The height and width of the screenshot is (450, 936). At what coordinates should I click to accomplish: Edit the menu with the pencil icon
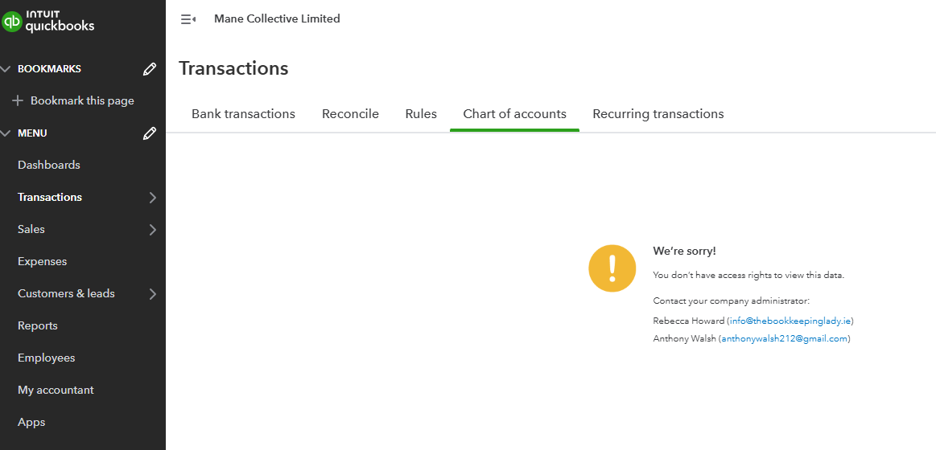pos(150,133)
